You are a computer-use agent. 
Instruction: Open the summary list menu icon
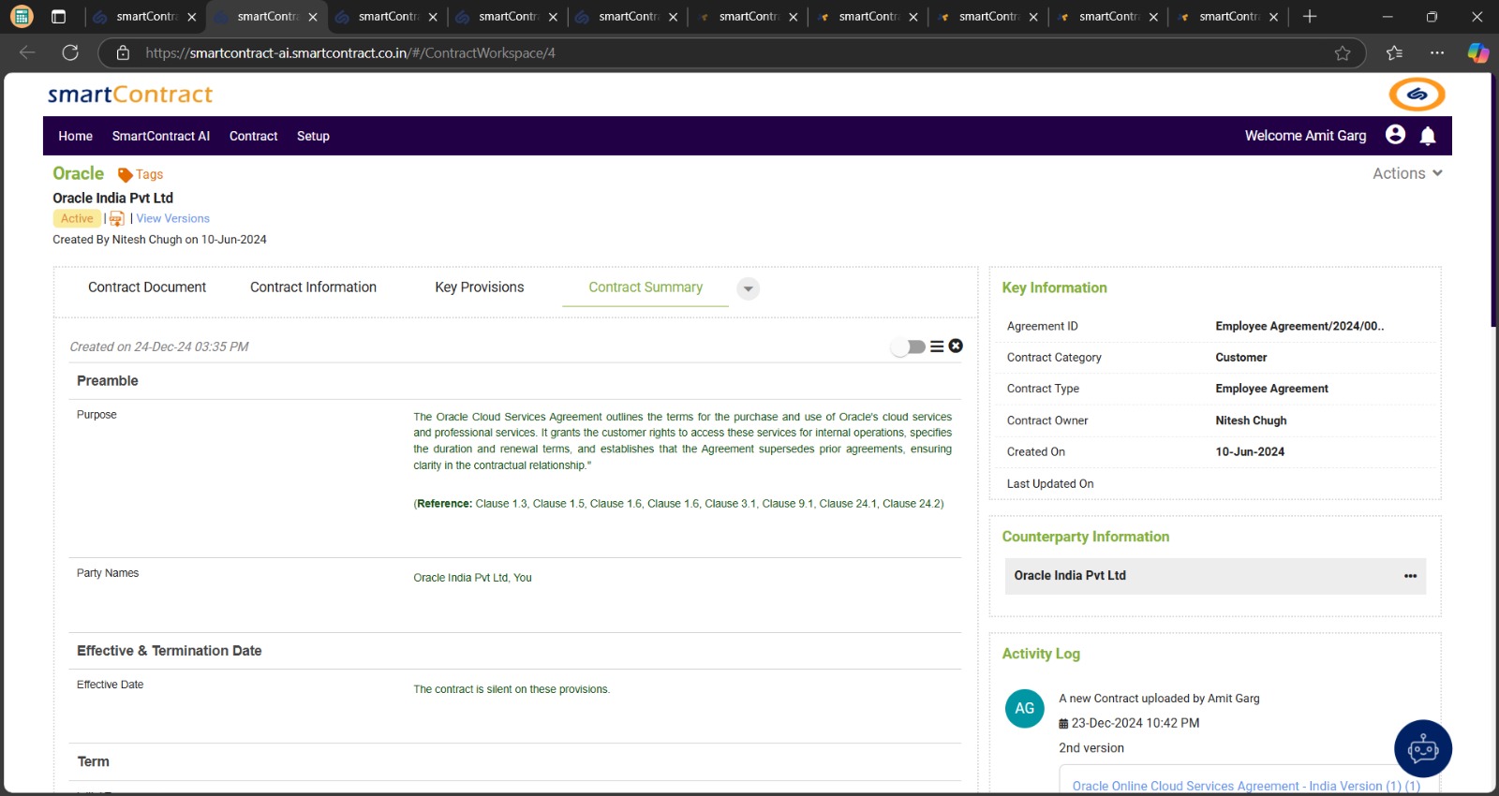[x=937, y=346]
